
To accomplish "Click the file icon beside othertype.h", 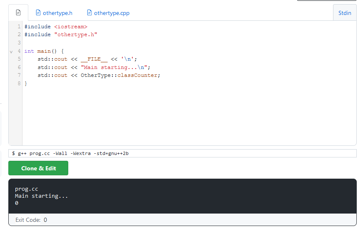I will coord(38,13).
